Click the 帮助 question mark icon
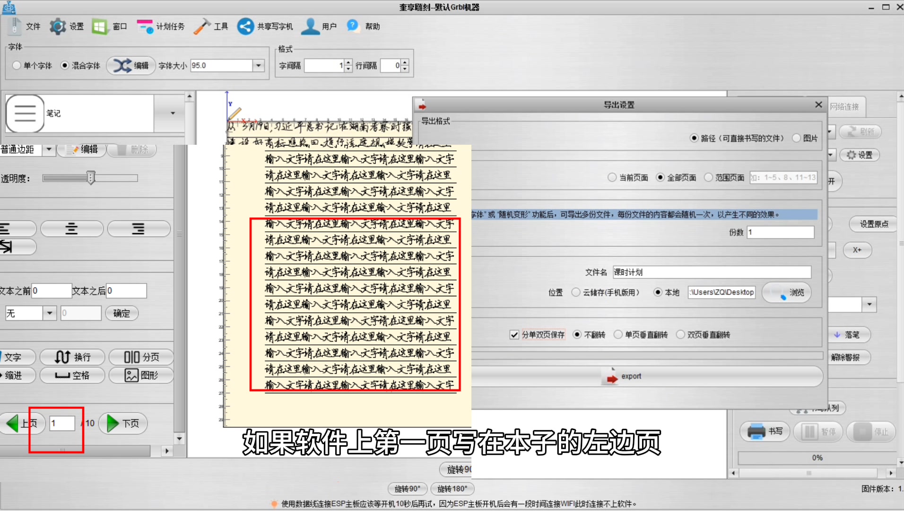The image size is (904, 511). pyautogui.click(x=353, y=26)
